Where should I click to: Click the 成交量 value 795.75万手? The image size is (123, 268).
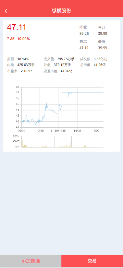[66, 59]
